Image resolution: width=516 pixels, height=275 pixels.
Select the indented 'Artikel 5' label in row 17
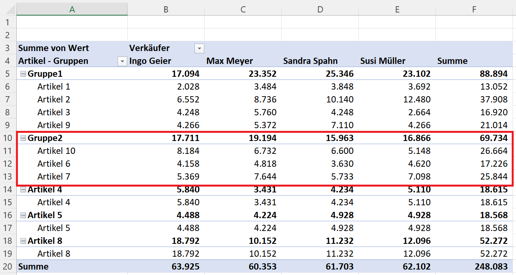pyautogui.click(x=54, y=228)
